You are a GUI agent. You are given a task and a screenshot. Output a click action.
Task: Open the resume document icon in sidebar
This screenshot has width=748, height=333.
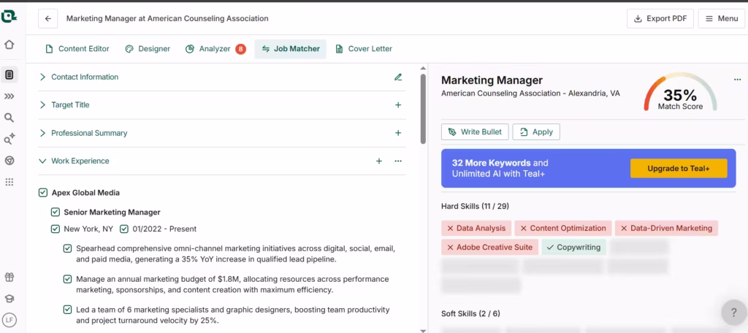9,74
